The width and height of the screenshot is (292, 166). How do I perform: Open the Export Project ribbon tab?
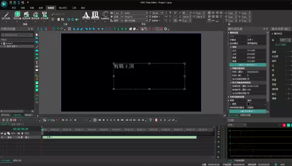(x=63, y=8)
